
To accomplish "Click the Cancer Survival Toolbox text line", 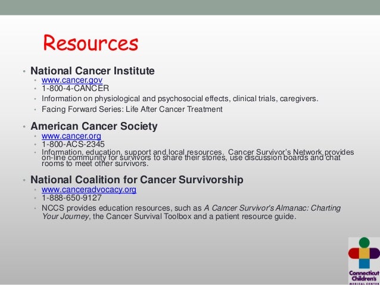I will [x=169, y=216].
